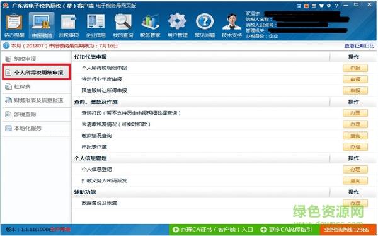Select 财务报表及信息报送 in the sidebar
This screenshot has height=236, width=378.
[x=36, y=100]
